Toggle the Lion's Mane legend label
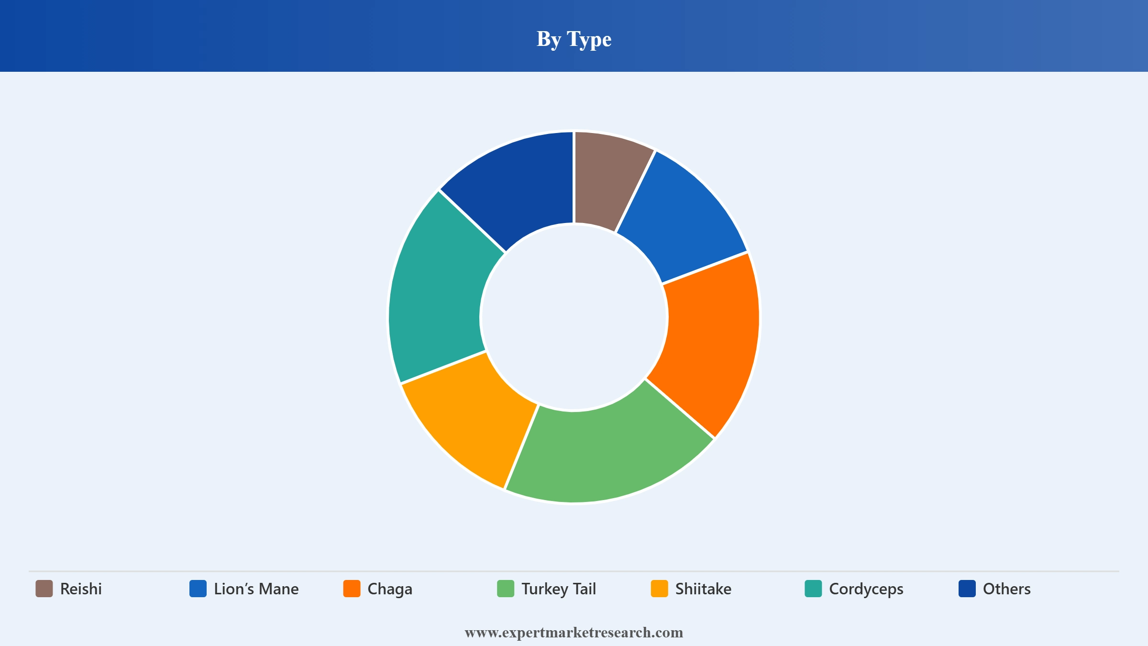The height and width of the screenshot is (646, 1148). tap(256, 589)
